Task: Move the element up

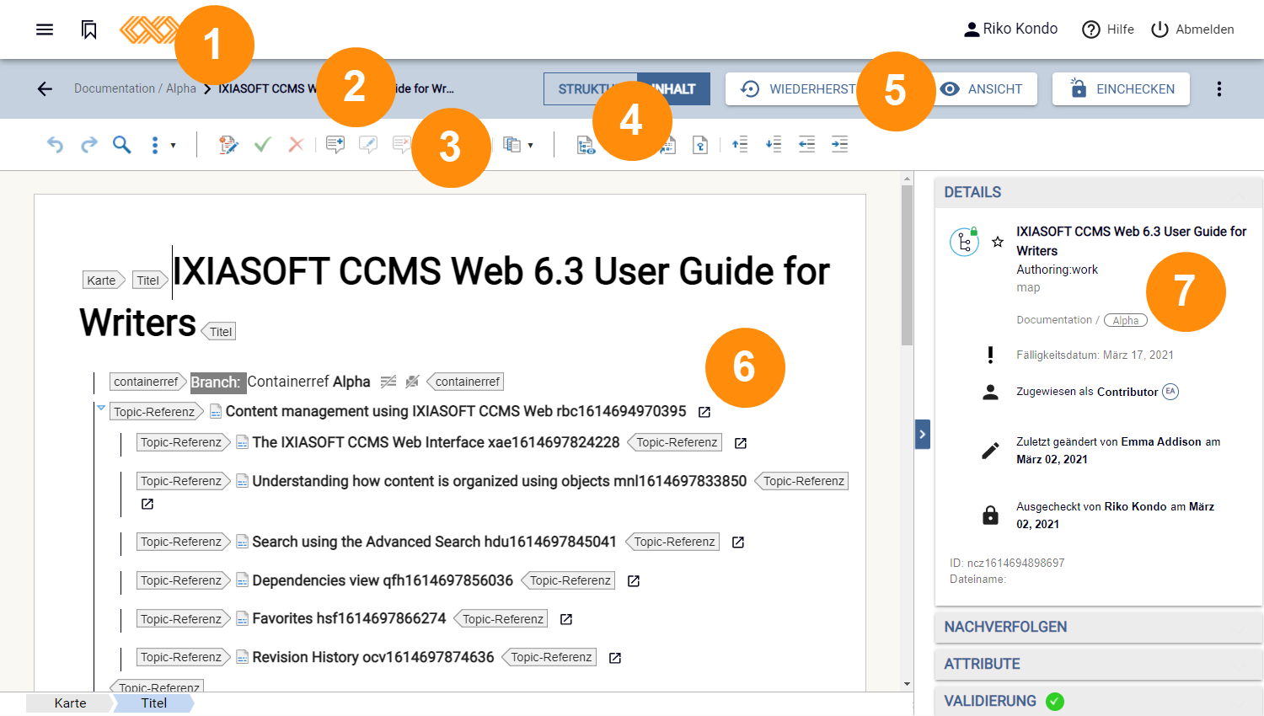Action: [x=740, y=145]
